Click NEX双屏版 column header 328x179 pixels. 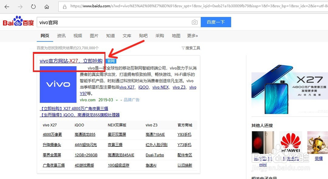point(117,125)
